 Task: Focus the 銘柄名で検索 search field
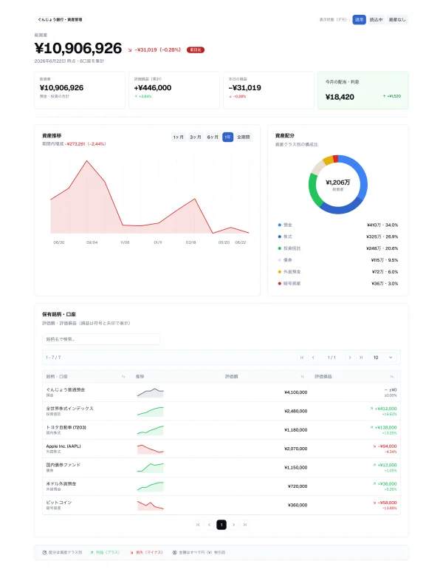point(101,339)
